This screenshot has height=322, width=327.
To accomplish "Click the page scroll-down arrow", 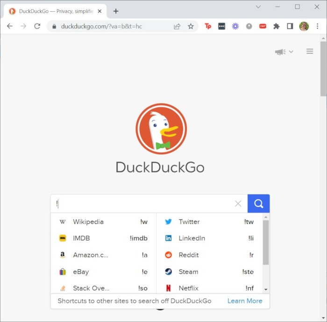I will pyautogui.click(x=323, y=318).
